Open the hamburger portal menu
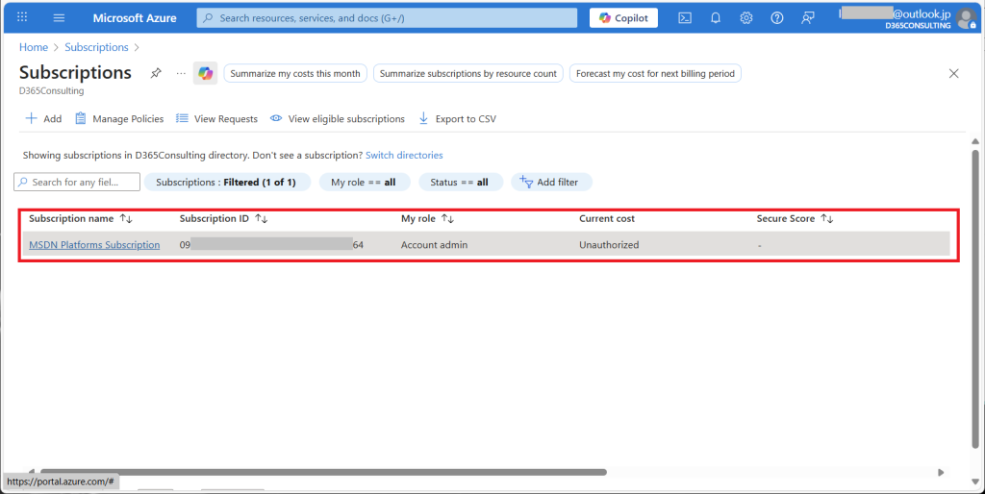985x494 pixels. tap(58, 18)
